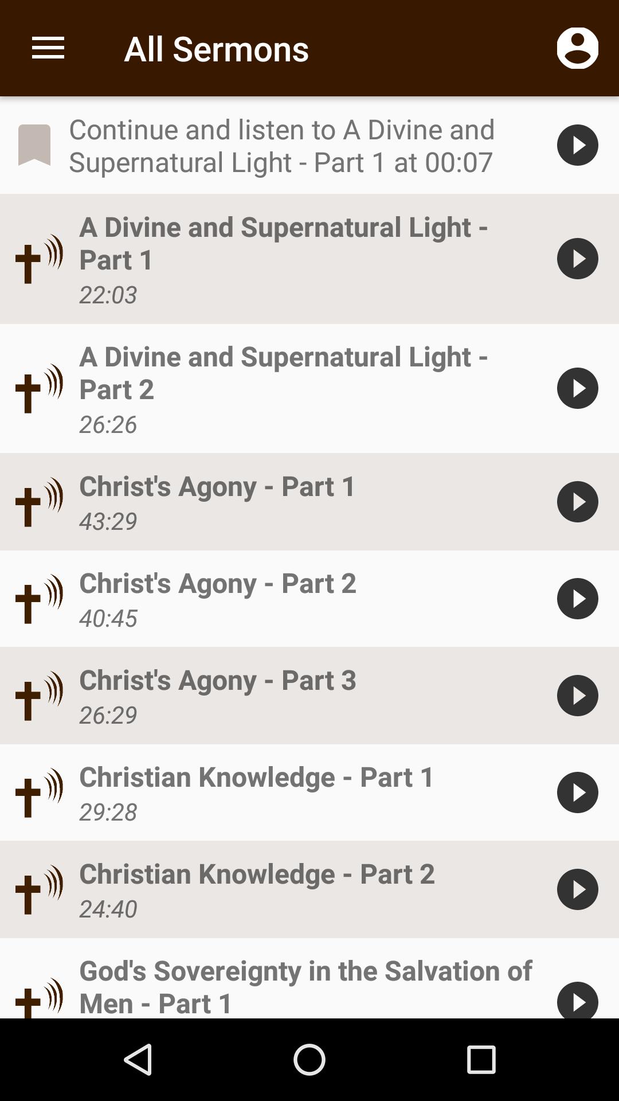
Task: Play Christ's Agony Part 2
Action: (x=577, y=599)
